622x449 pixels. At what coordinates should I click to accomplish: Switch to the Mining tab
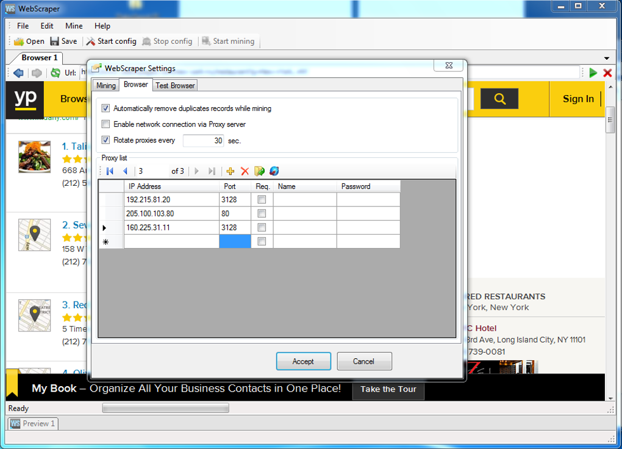click(106, 86)
